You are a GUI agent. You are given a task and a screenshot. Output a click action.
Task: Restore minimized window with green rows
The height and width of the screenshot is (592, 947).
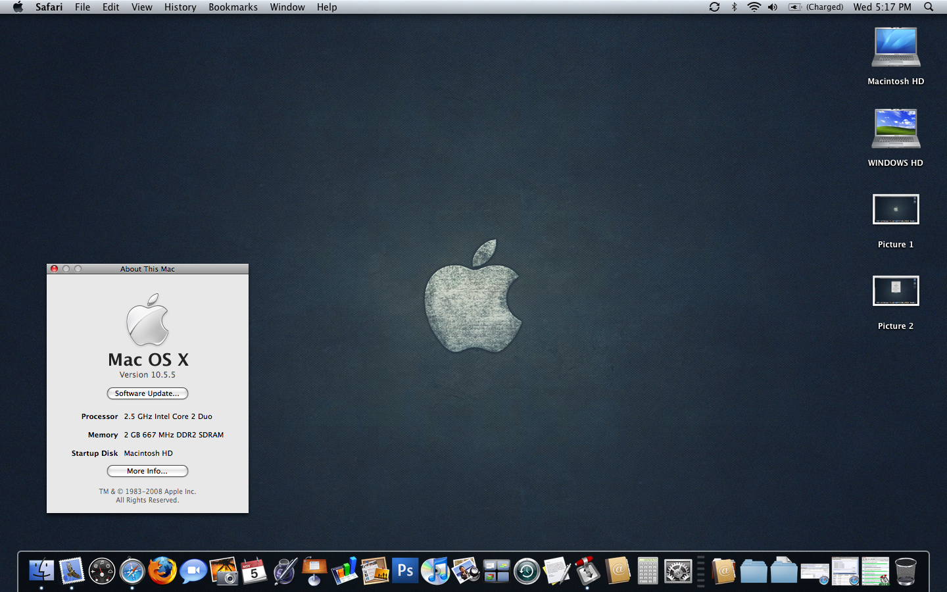(875, 571)
